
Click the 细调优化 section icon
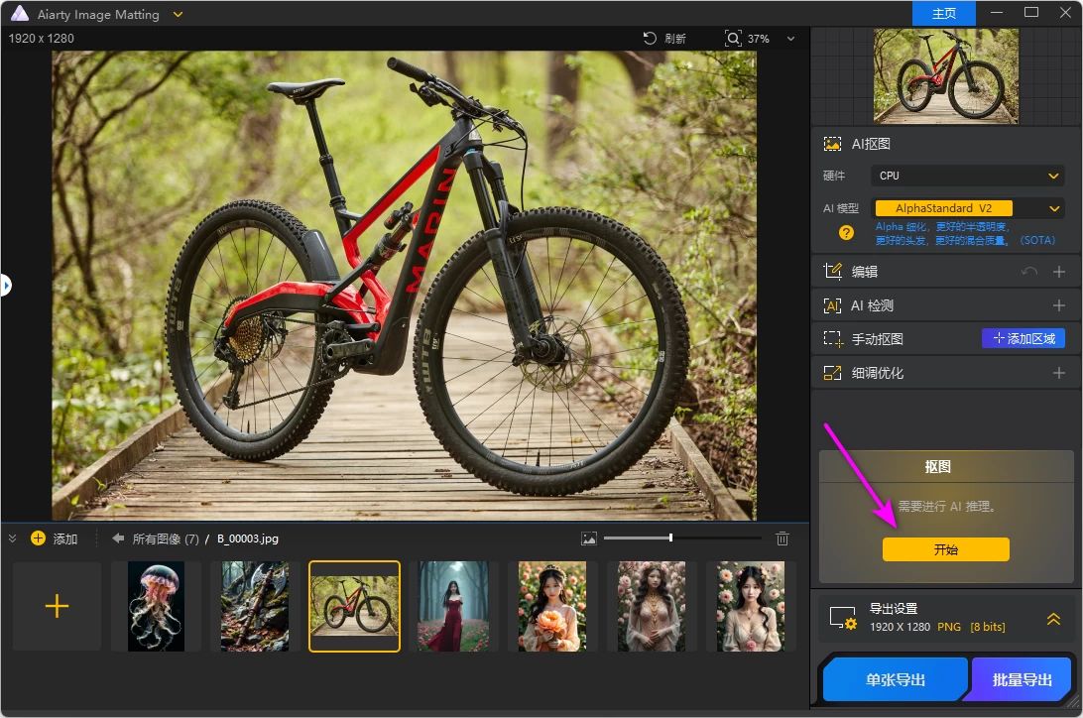point(832,373)
